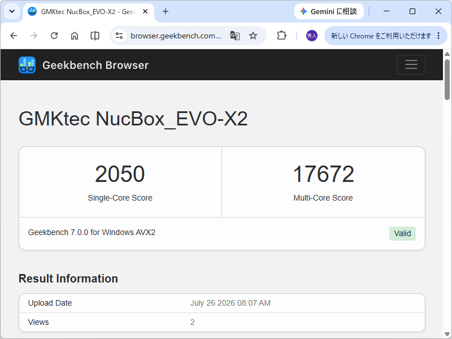
Task: Open a new browser tab
Action: pos(165,11)
